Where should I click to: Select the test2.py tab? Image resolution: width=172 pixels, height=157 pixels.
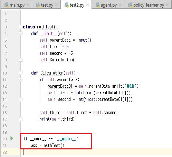pos(76,5)
